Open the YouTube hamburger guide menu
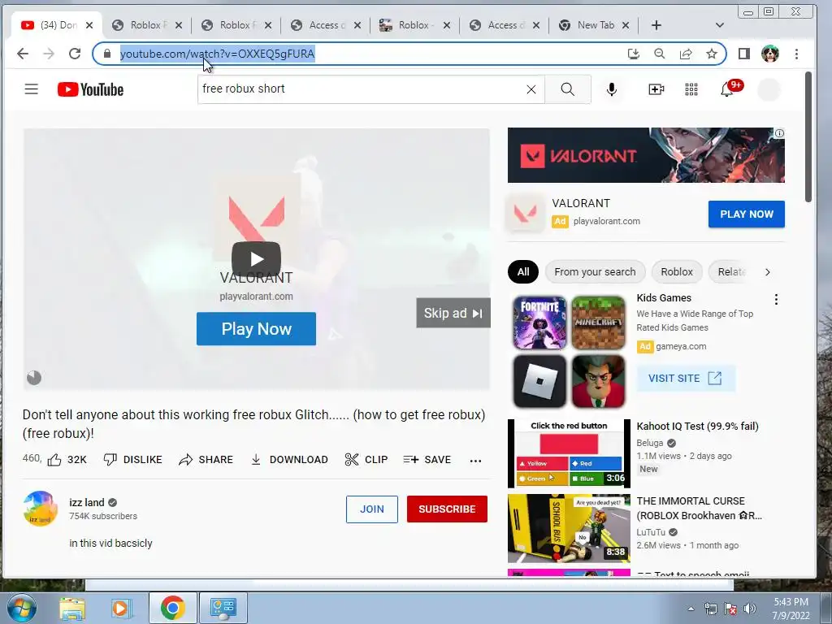The image size is (832, 624). (x=32, y=89)
